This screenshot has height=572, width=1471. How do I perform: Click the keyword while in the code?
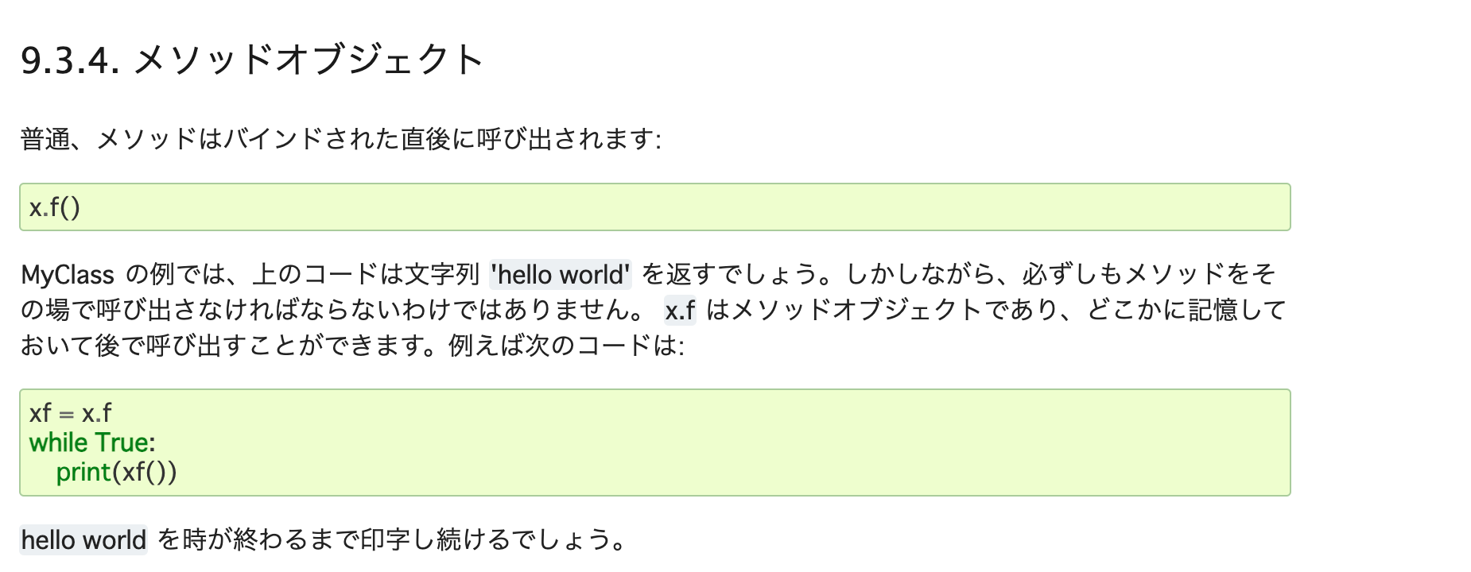click(x=59, y=443)
